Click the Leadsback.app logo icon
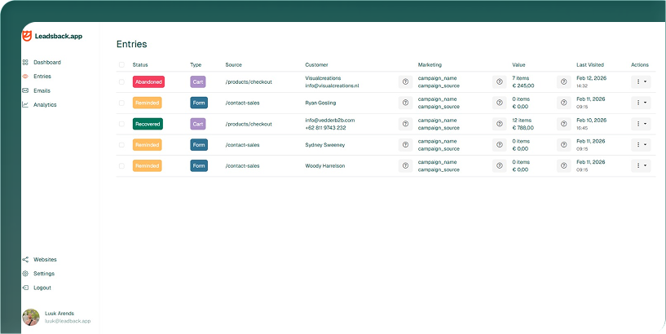 click(27, 36)
